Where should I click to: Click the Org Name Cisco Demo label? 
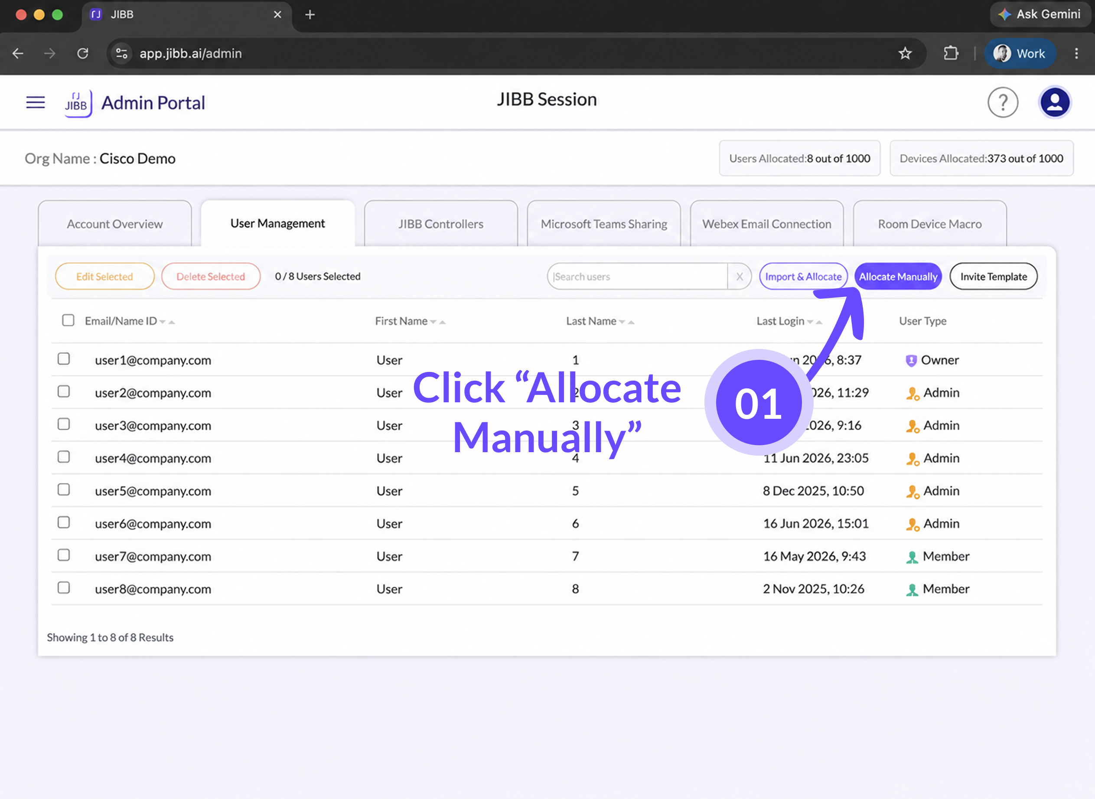pyautogui.click(x=100, y=159)
